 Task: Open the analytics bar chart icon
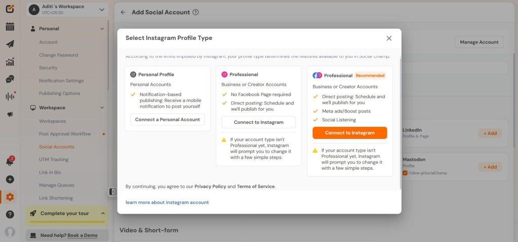pos(10,62)
